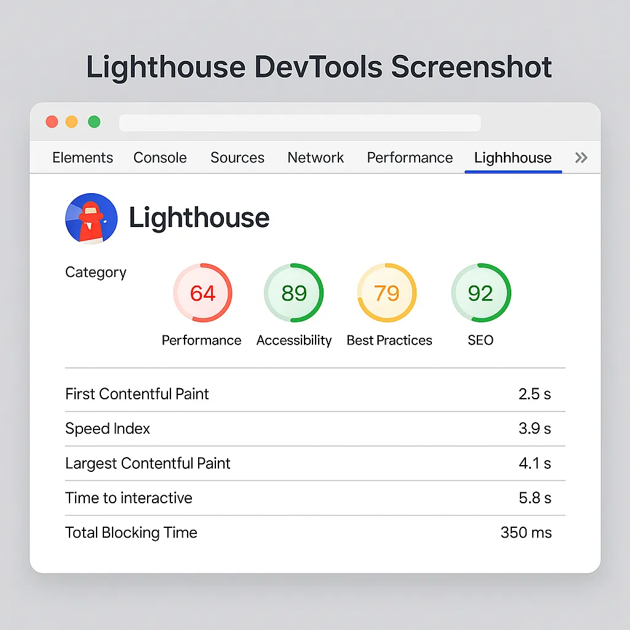
Task: Click the 4.1 s value
Action: pyautogui.click(x=535, y=463)
